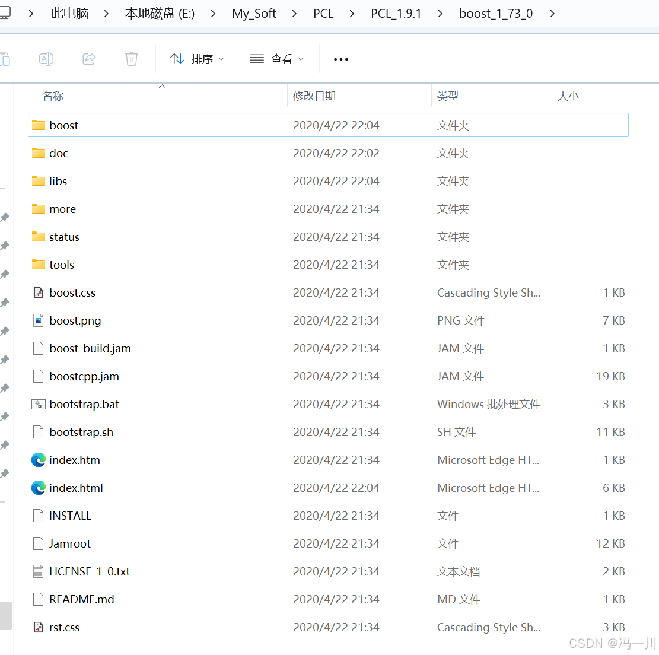Screen dimensions: 659x655
Task: Go to My_Soft breadcrumb folder
Action: click(254, 14)
